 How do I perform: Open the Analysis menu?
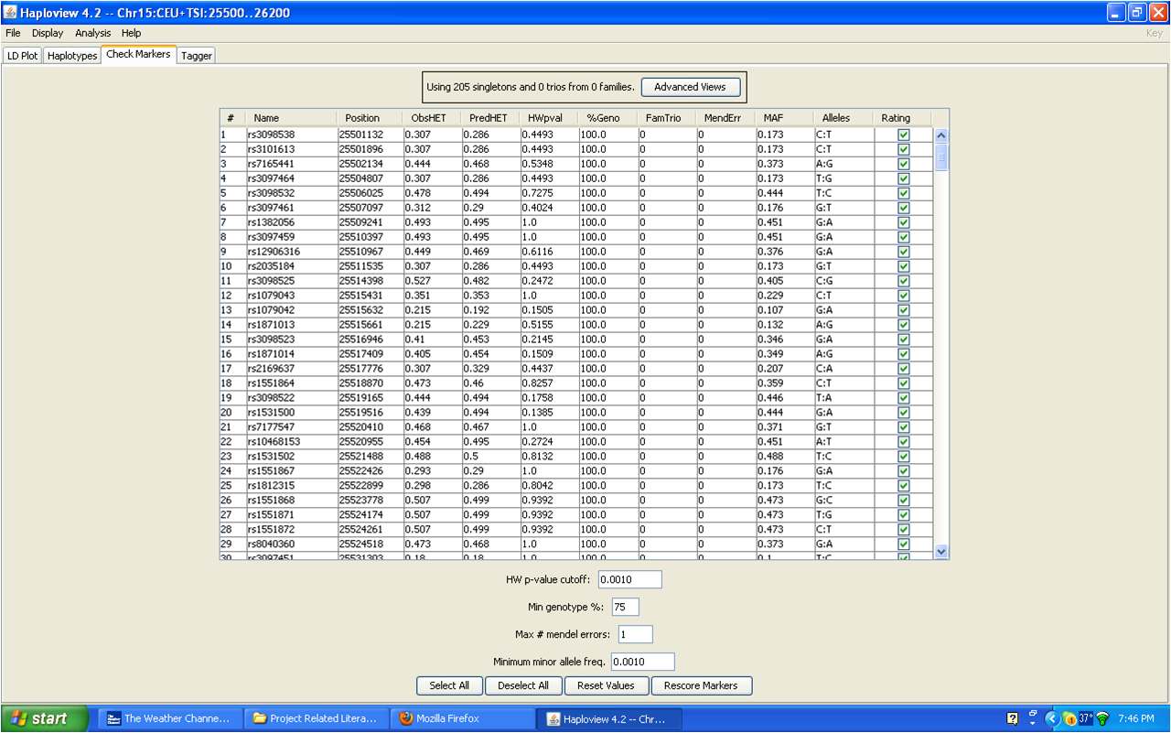click(92, 33)
